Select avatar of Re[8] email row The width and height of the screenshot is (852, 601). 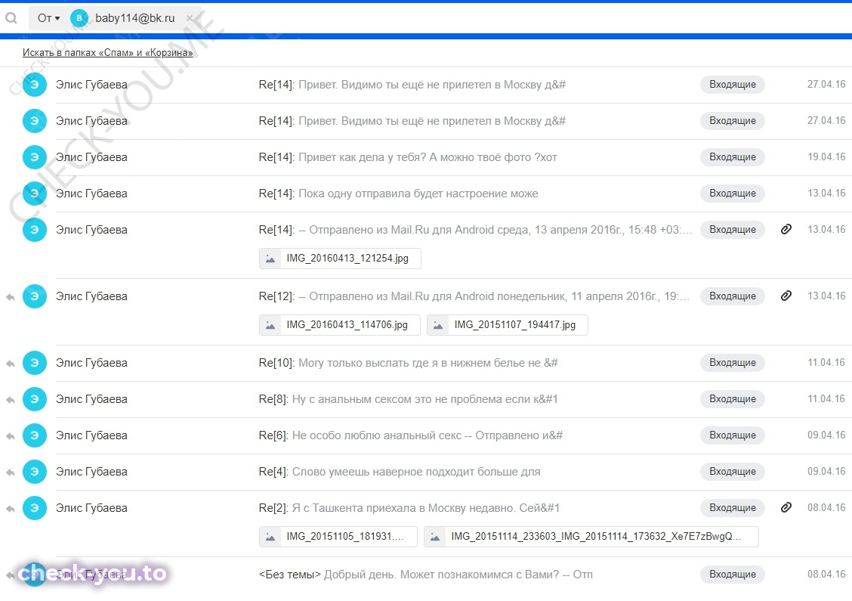pos(34,399)
